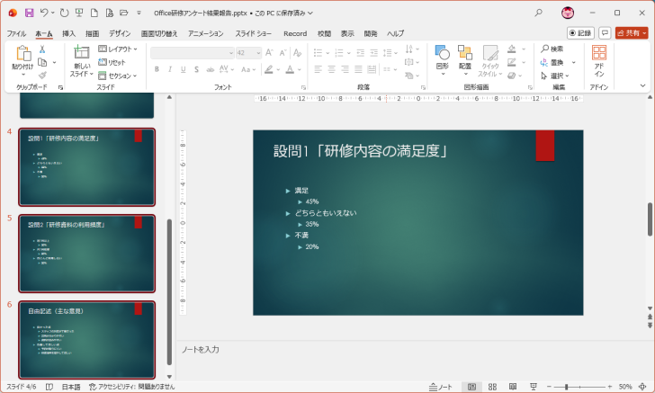Collapse the ribbon with the chevron
The height and width of the screenshot is (393, 655).
[x=642, y=85]
